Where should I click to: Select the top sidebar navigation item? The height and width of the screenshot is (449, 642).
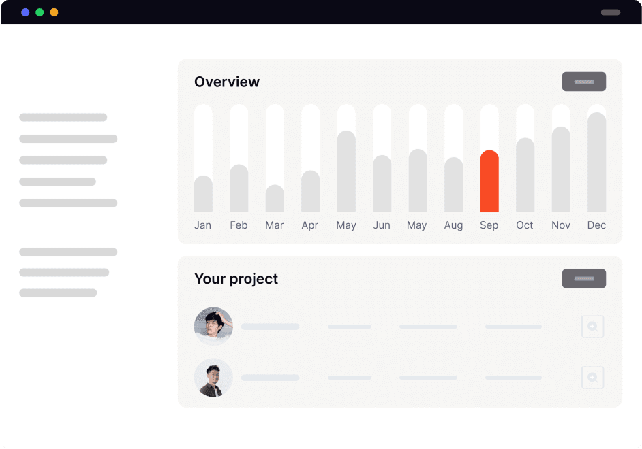(x=63, y=116)
